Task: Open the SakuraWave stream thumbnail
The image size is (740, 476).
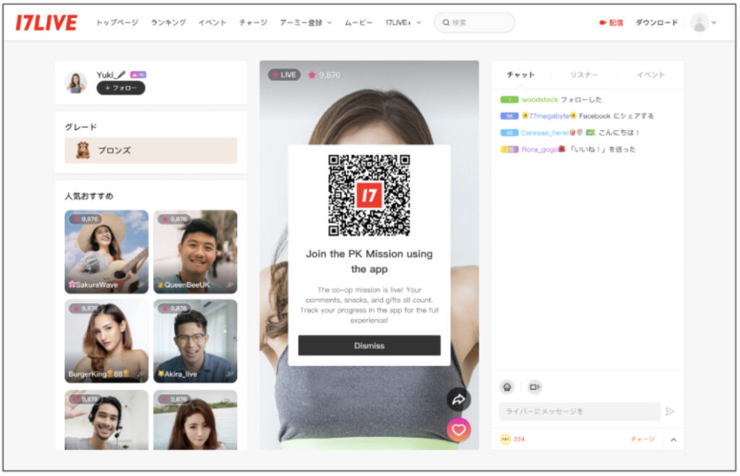Action: pos(106,252)
